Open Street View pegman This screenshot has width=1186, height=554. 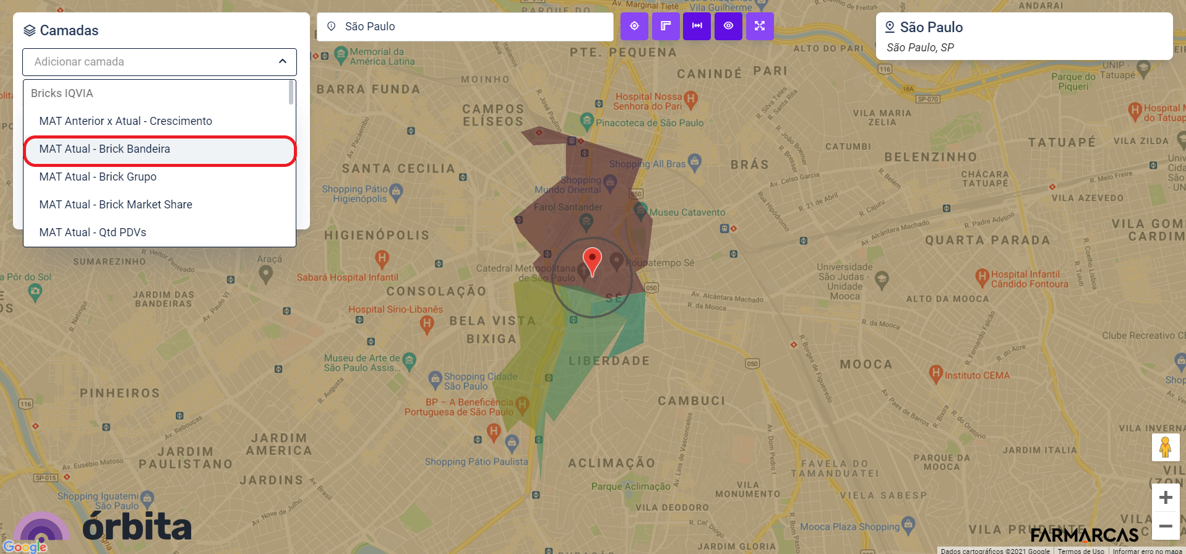[x=1165, y=447]
